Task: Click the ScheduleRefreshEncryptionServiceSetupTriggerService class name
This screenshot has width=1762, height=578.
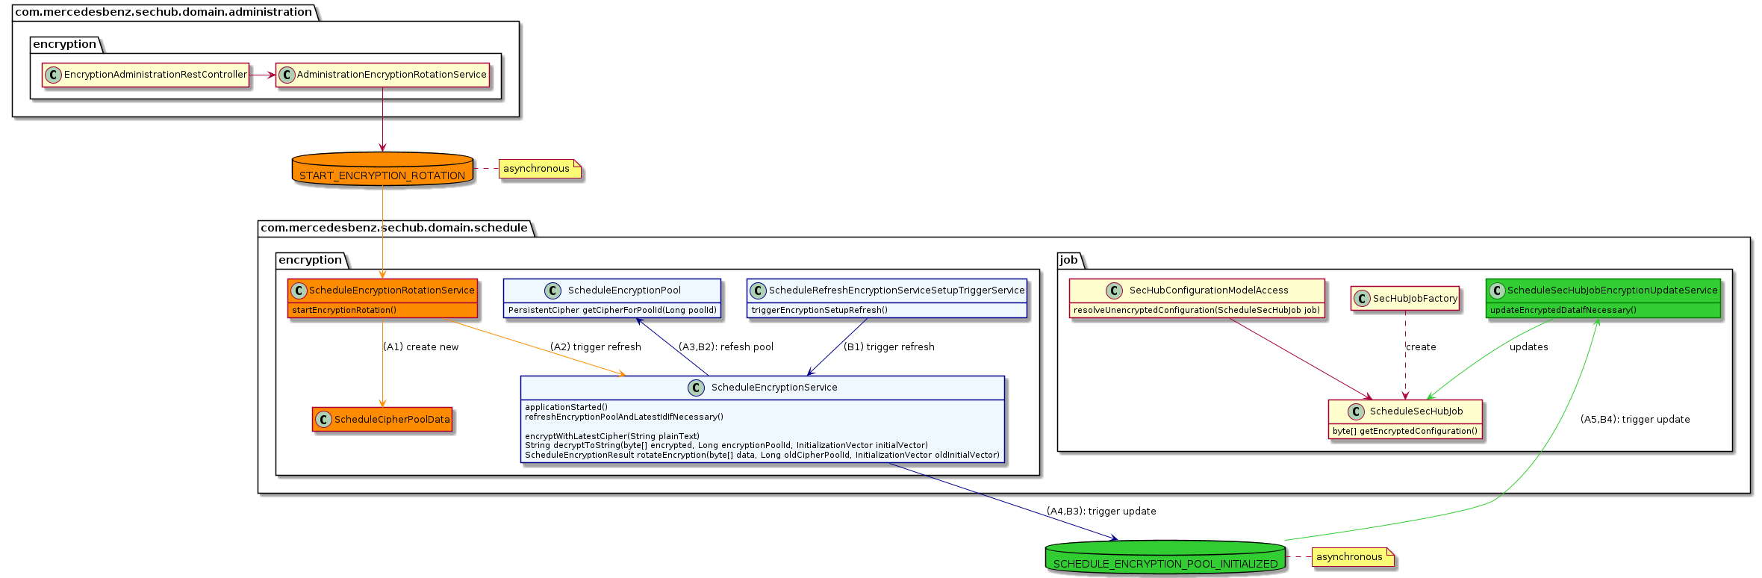Action: point(897,290)
